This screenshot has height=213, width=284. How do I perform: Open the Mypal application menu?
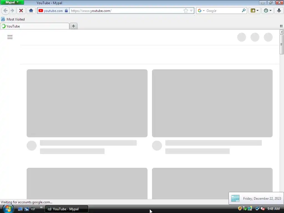(12, 2)
